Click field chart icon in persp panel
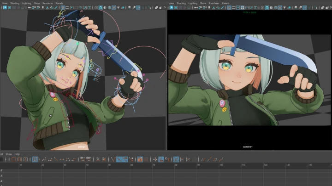Viewport: 332px width, 186px height. [x=80, y=8]
